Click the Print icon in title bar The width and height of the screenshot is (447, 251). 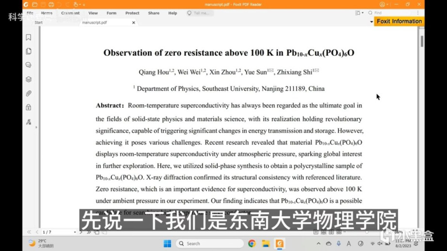[51, 4]
